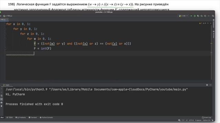Open the profiler icon in toolbar

[x=202, y=16]
